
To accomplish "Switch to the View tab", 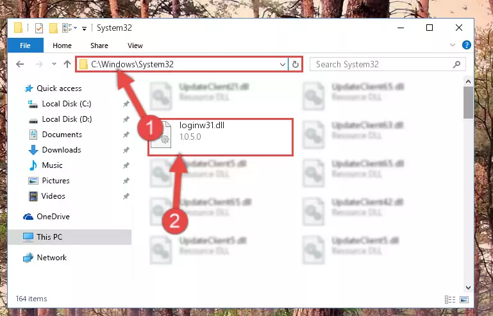I will click(x=135, y=46).
